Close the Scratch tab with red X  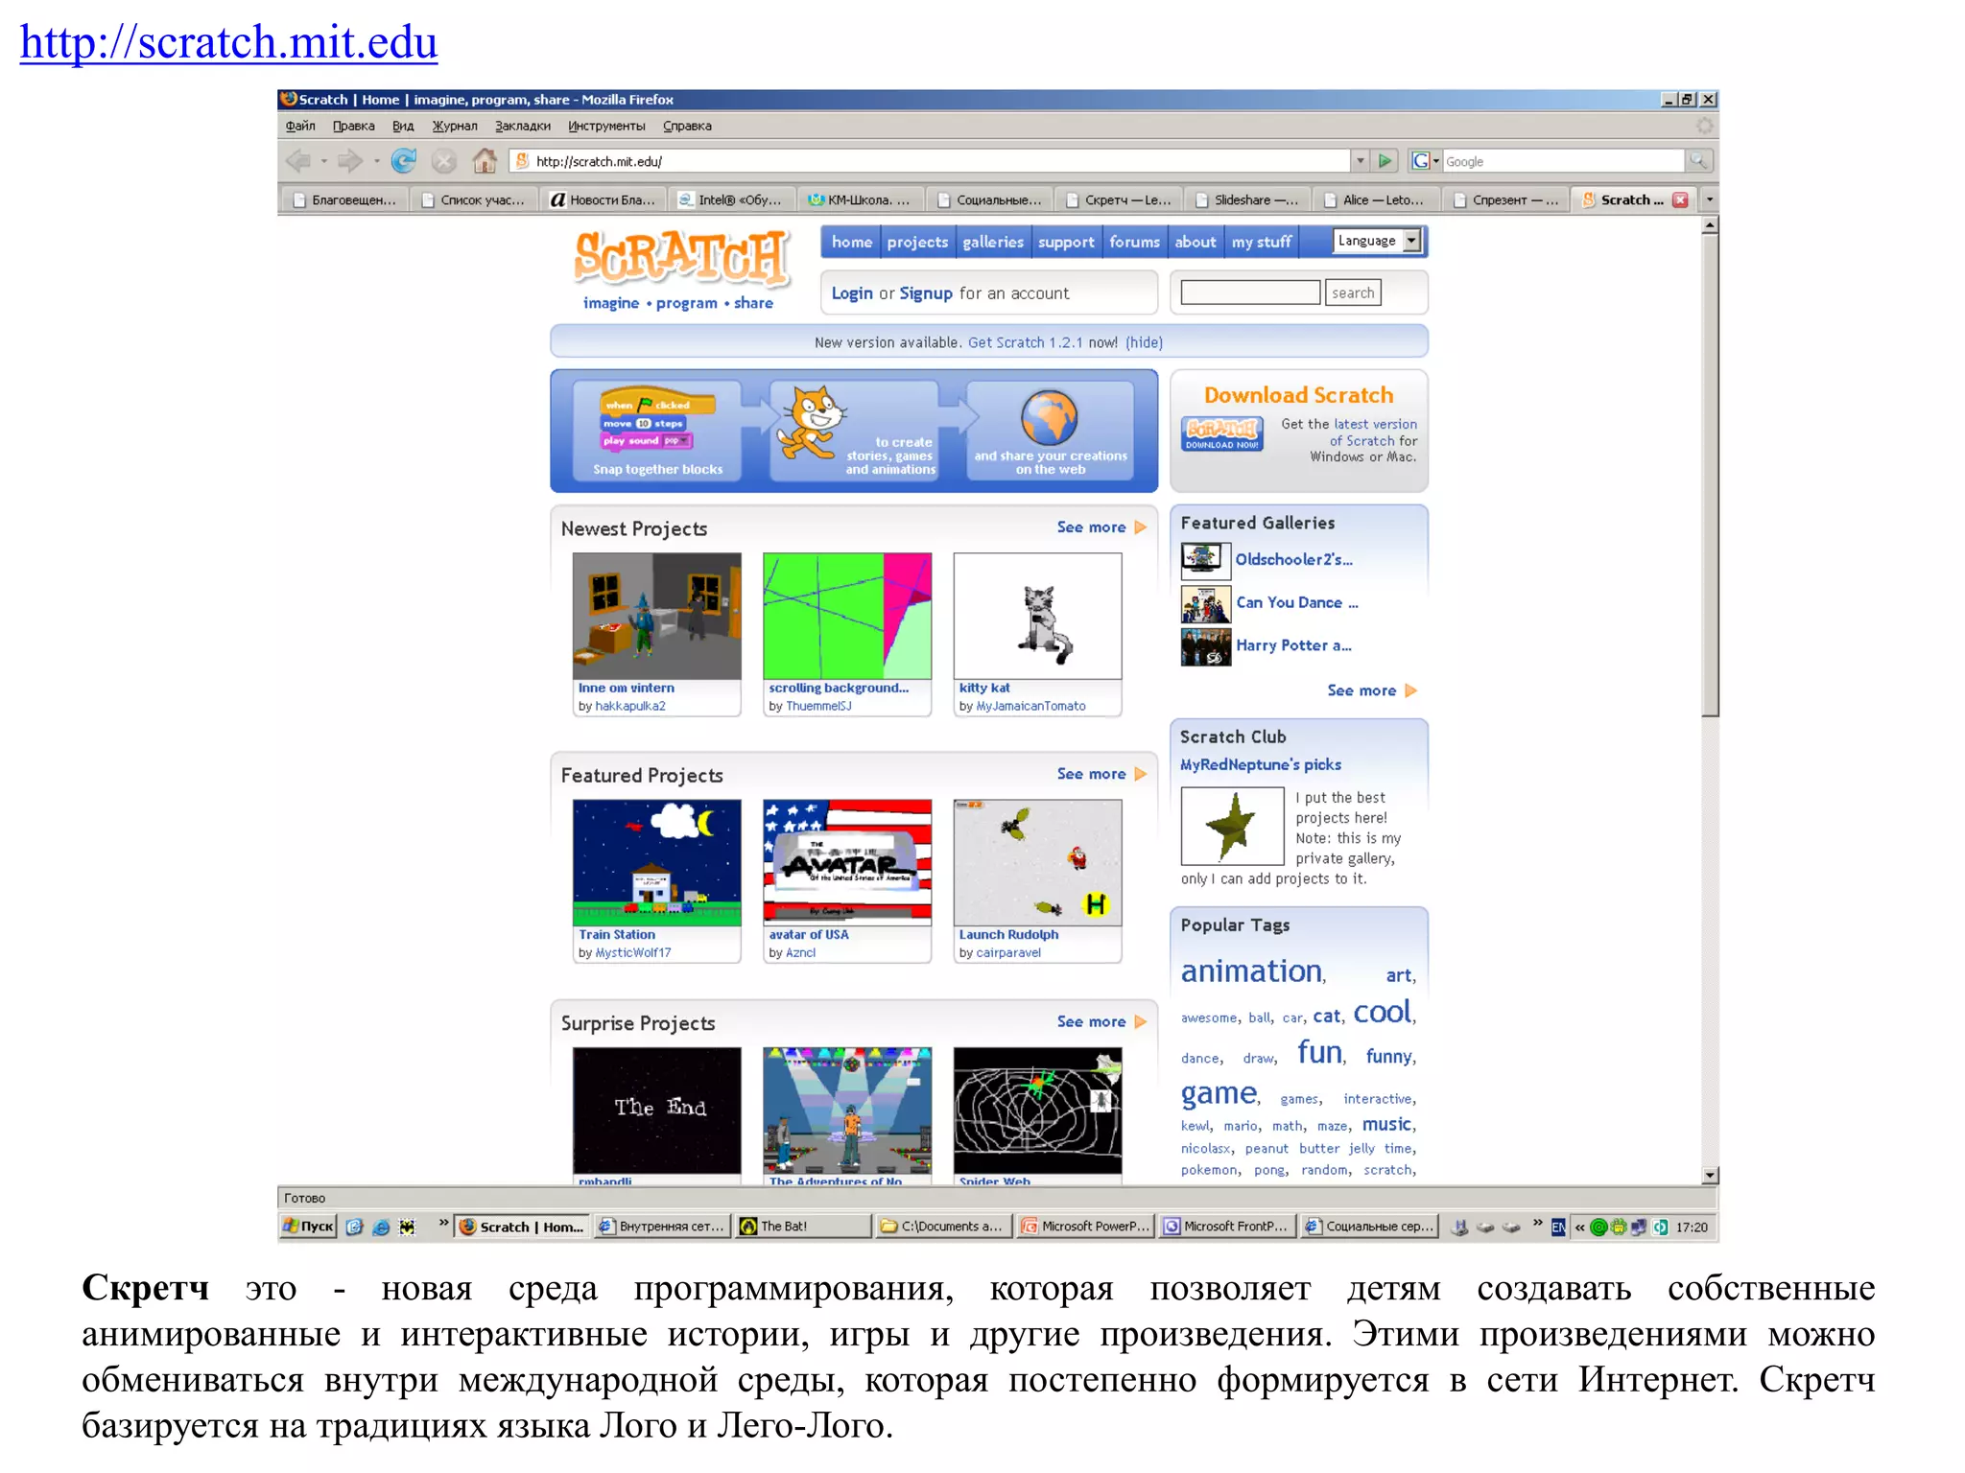click(x=1680, y=199)
